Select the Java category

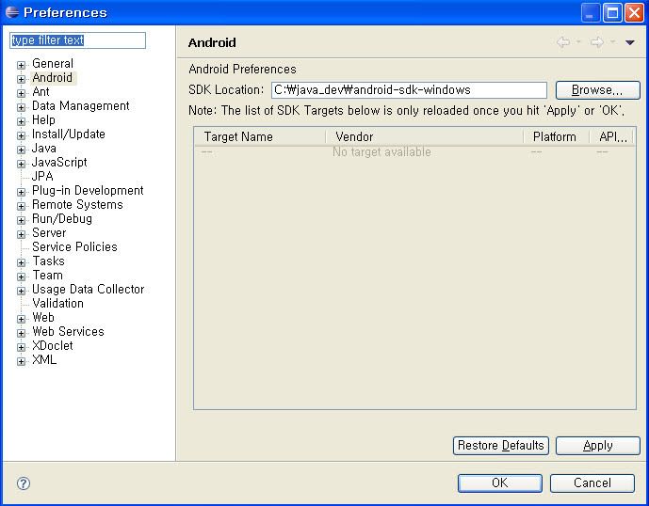pyautogui.click(x=44, y=148)
